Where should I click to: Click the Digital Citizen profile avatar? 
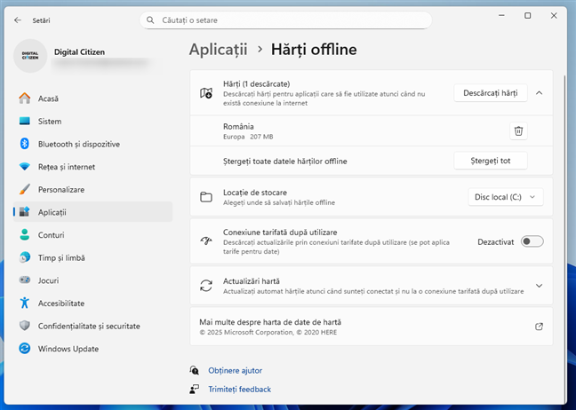click(30, 55)
